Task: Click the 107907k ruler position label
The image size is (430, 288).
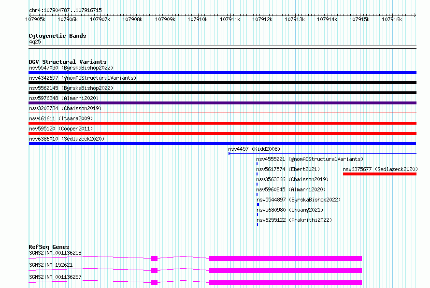Action: coord(100,19)
